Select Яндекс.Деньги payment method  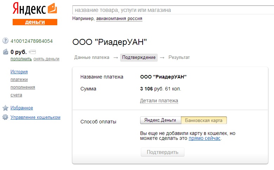[x=161, y=120]
